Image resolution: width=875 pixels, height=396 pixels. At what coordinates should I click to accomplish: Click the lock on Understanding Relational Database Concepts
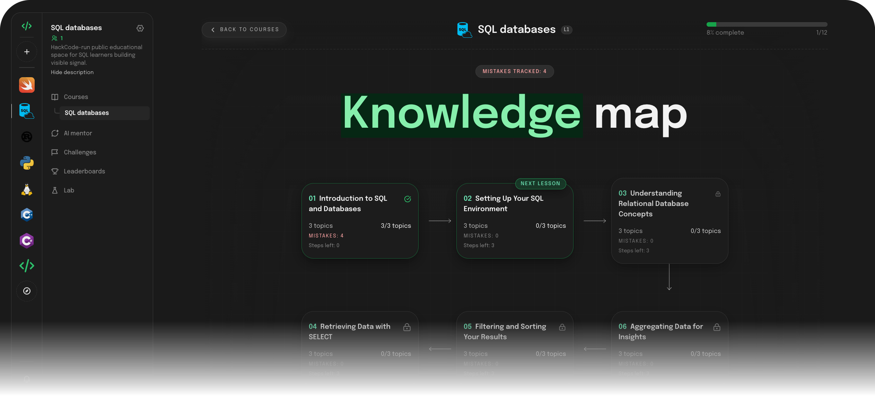pyautogui.click(x=717, y=194)
